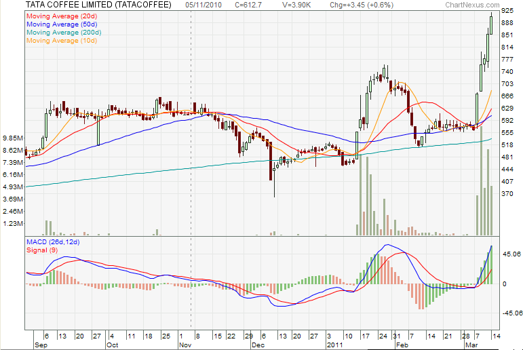Click the 481 price axis label

coord(507,157)
